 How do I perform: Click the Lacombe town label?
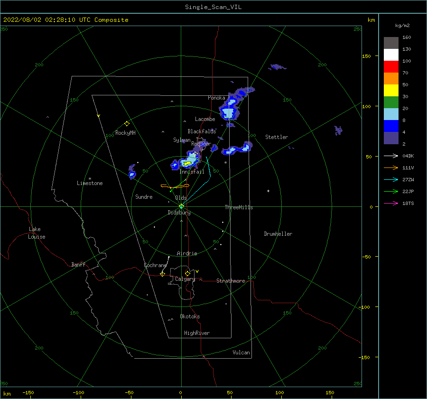click(205, 119)
